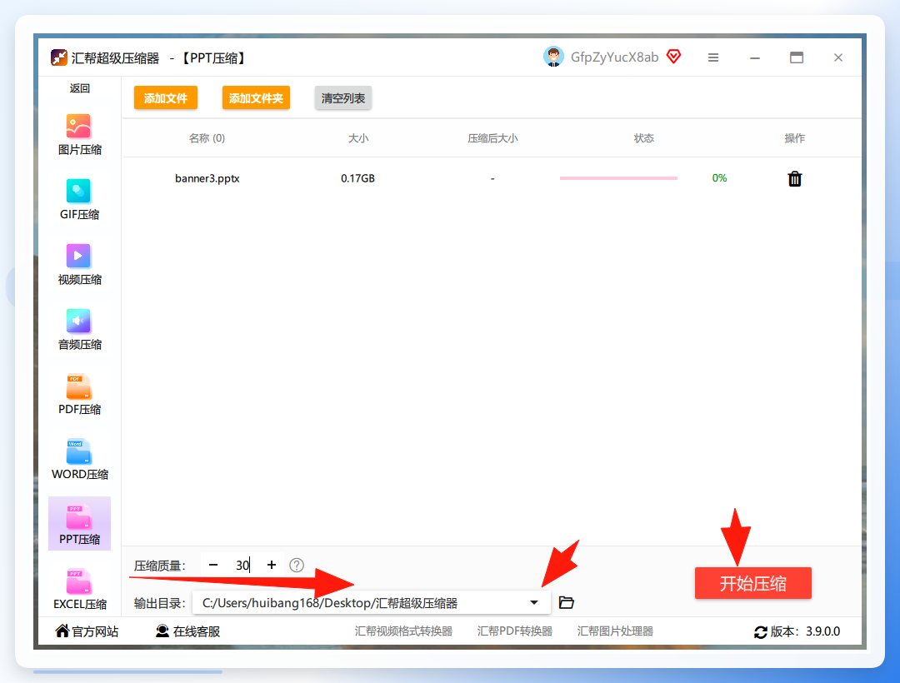Click the 清空列表 button
Viewport: 900px width, 683px height.
coord(343,98)
